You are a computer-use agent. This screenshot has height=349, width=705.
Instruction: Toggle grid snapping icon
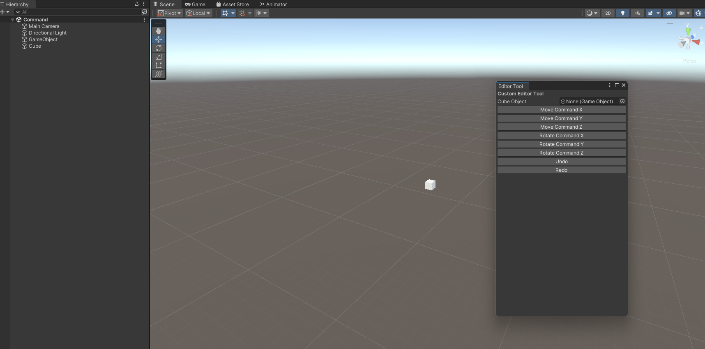point(242,13)
